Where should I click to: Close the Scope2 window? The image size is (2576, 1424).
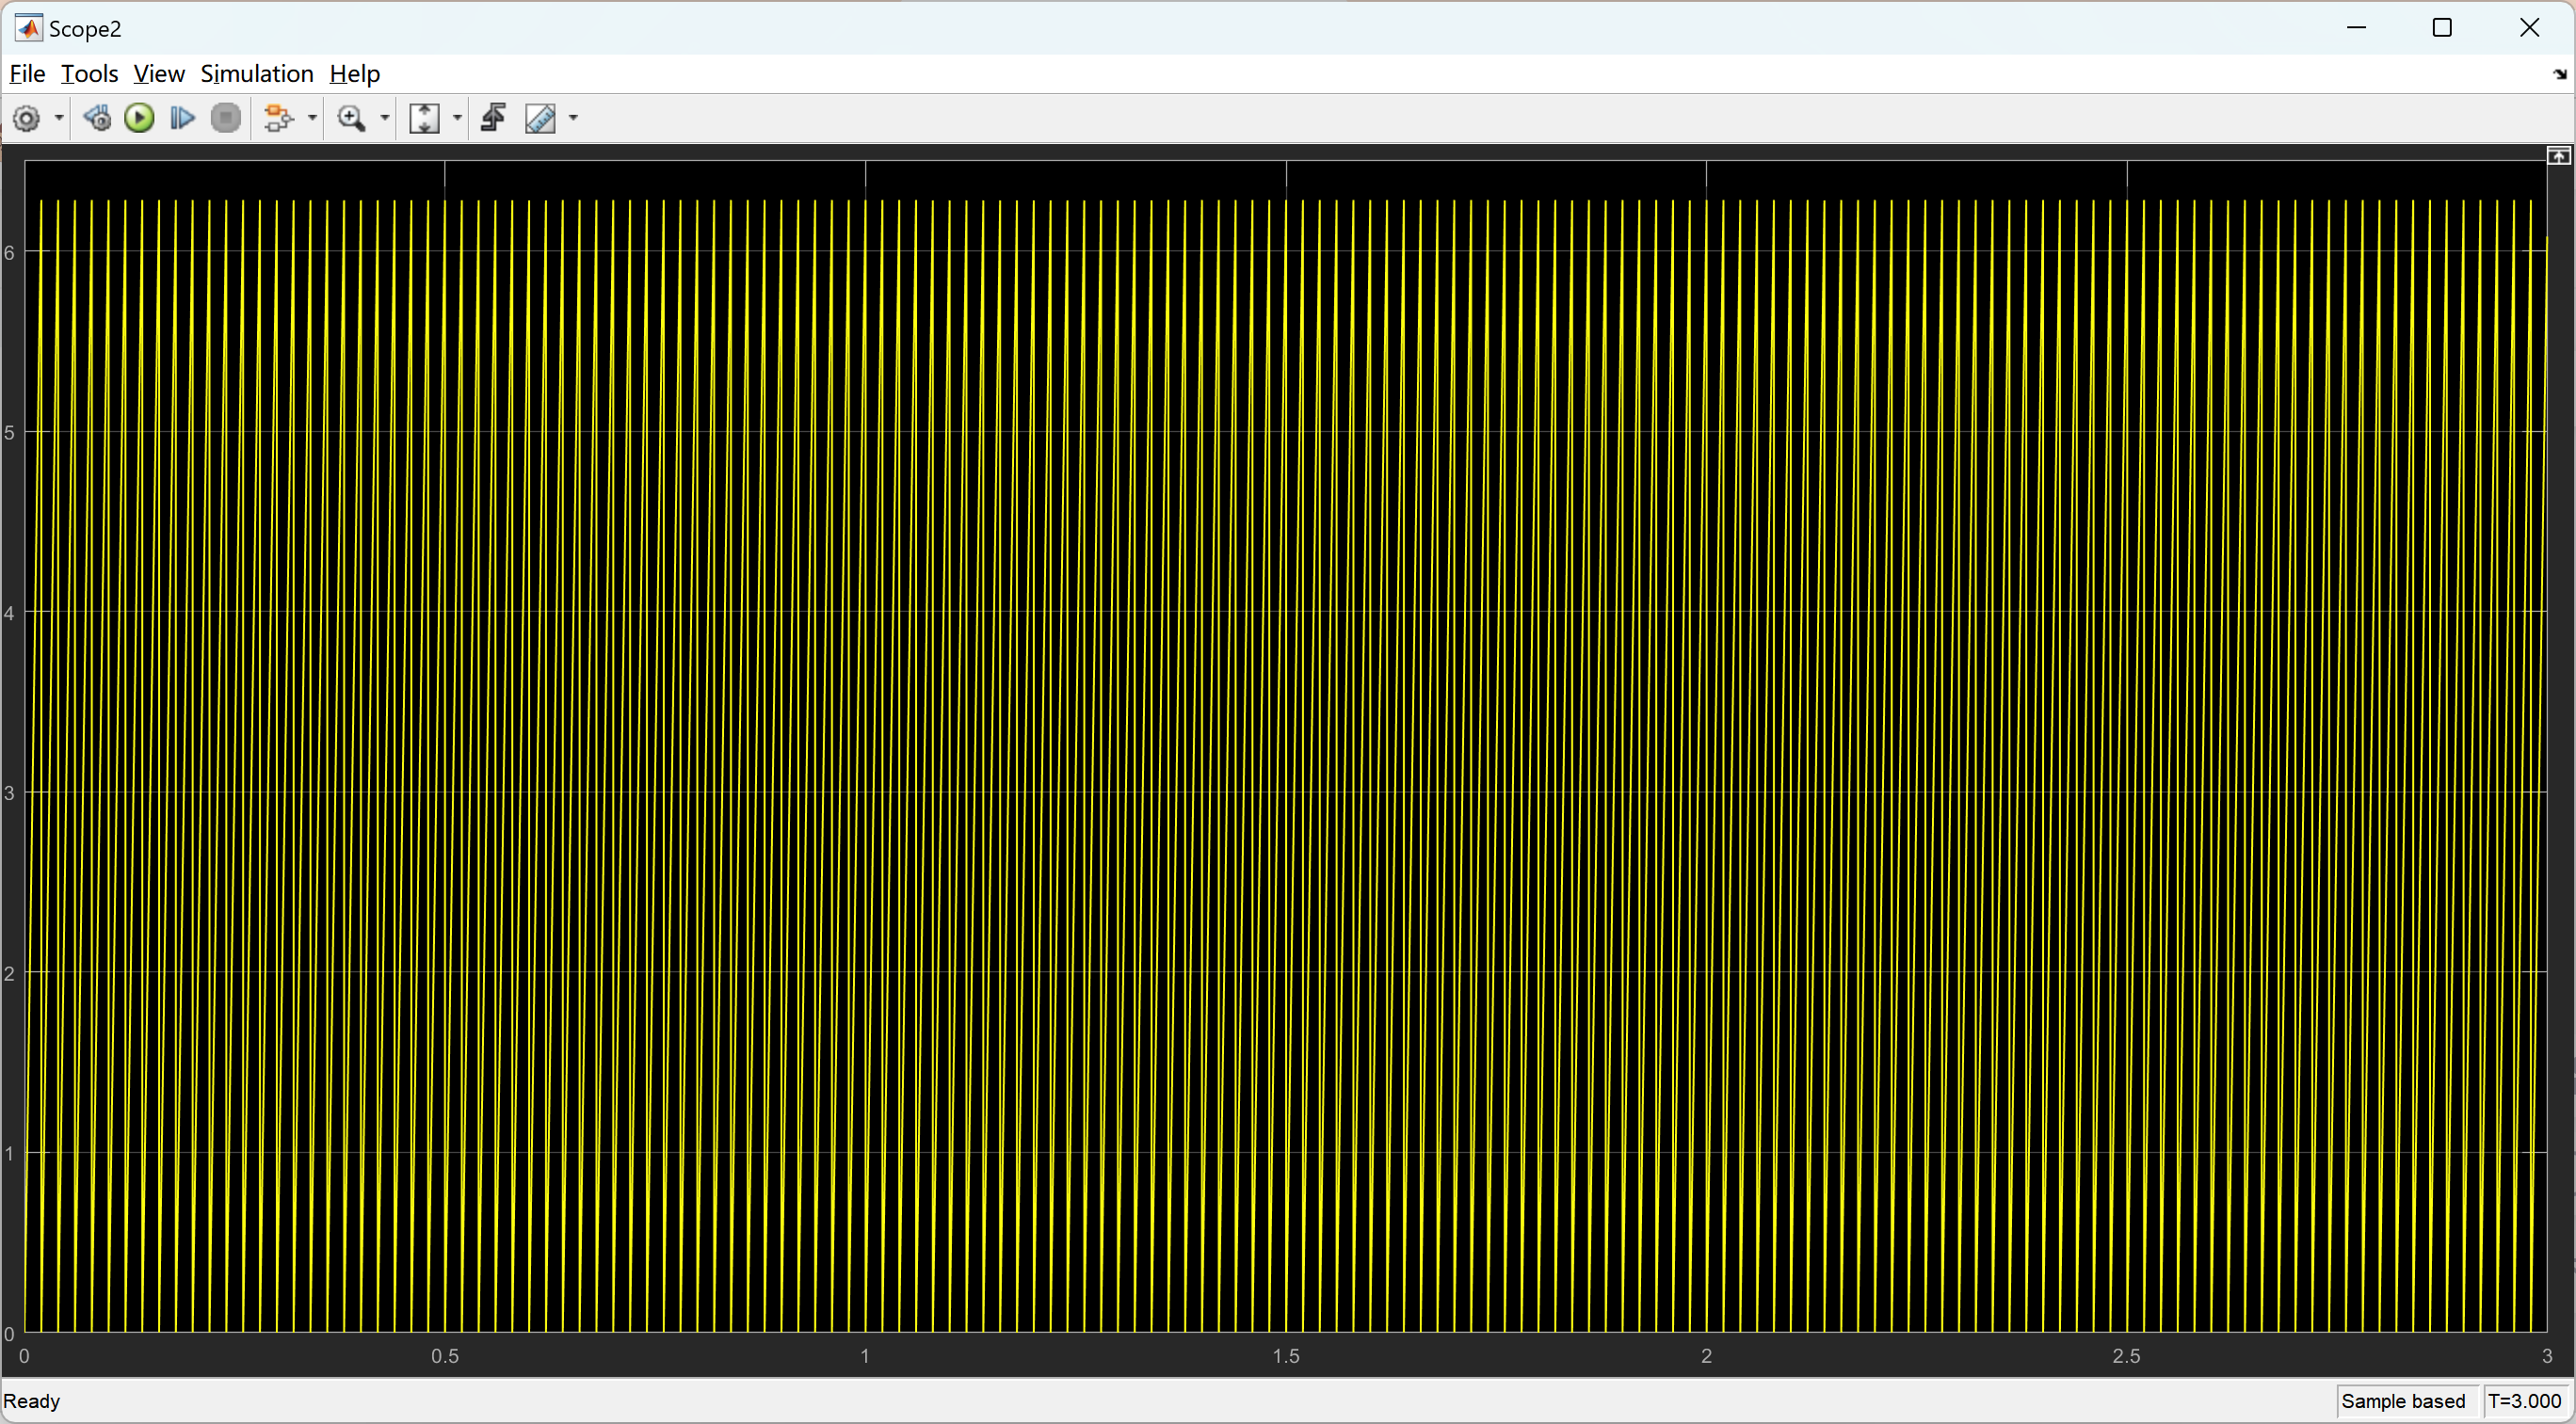(2529, 28)
